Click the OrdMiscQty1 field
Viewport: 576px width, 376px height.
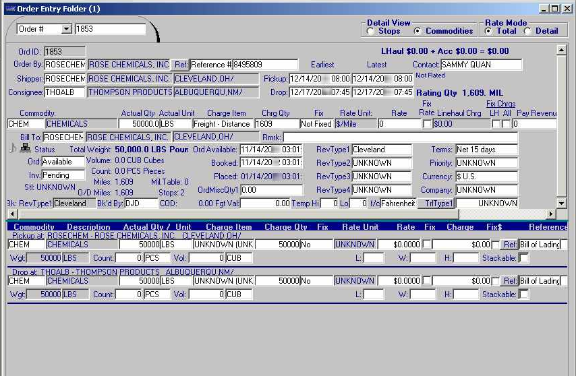[x=271, y=190]
